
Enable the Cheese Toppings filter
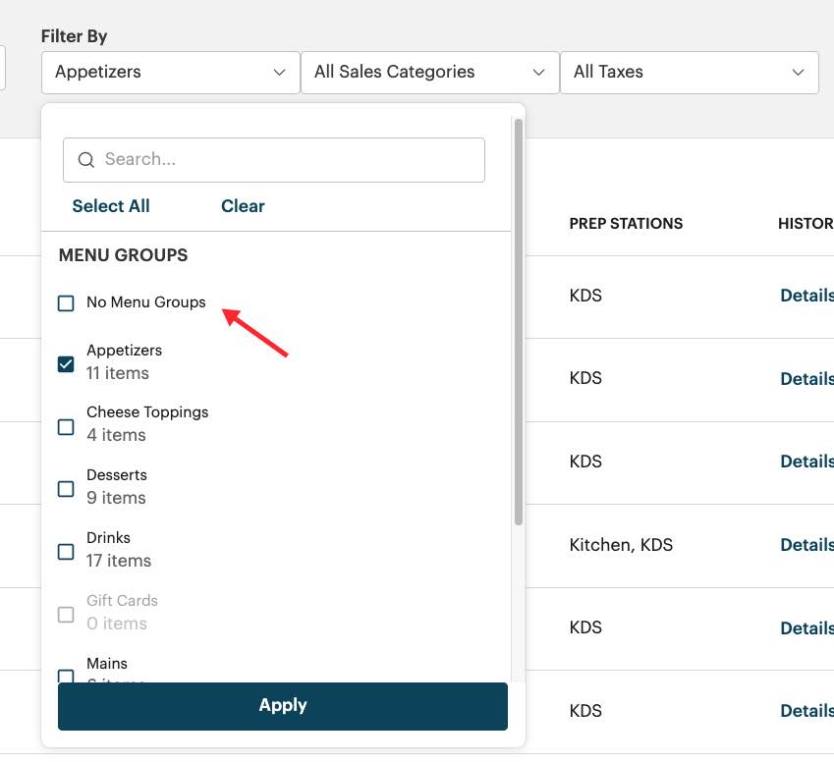point(66,426)
